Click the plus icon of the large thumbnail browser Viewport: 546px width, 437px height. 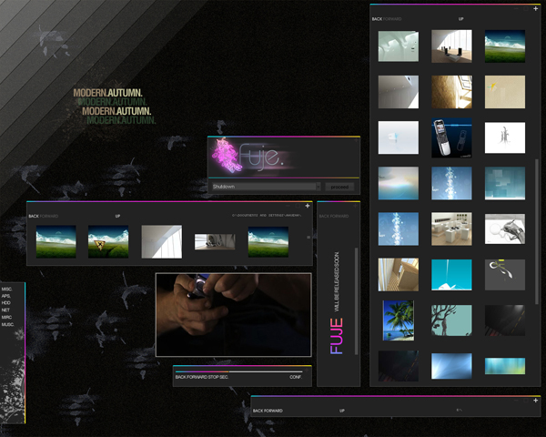pos(536,9)
